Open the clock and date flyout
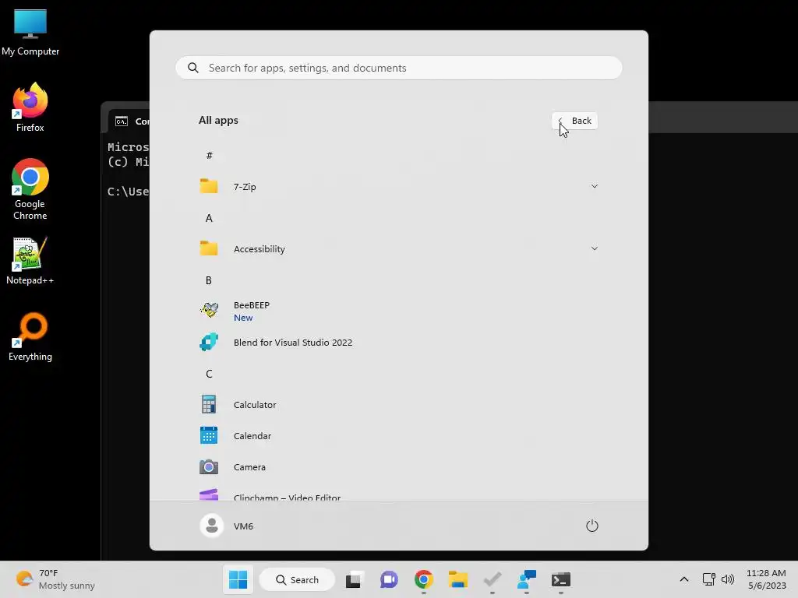Viewport: 798px width, 598px height. [766, 579]
